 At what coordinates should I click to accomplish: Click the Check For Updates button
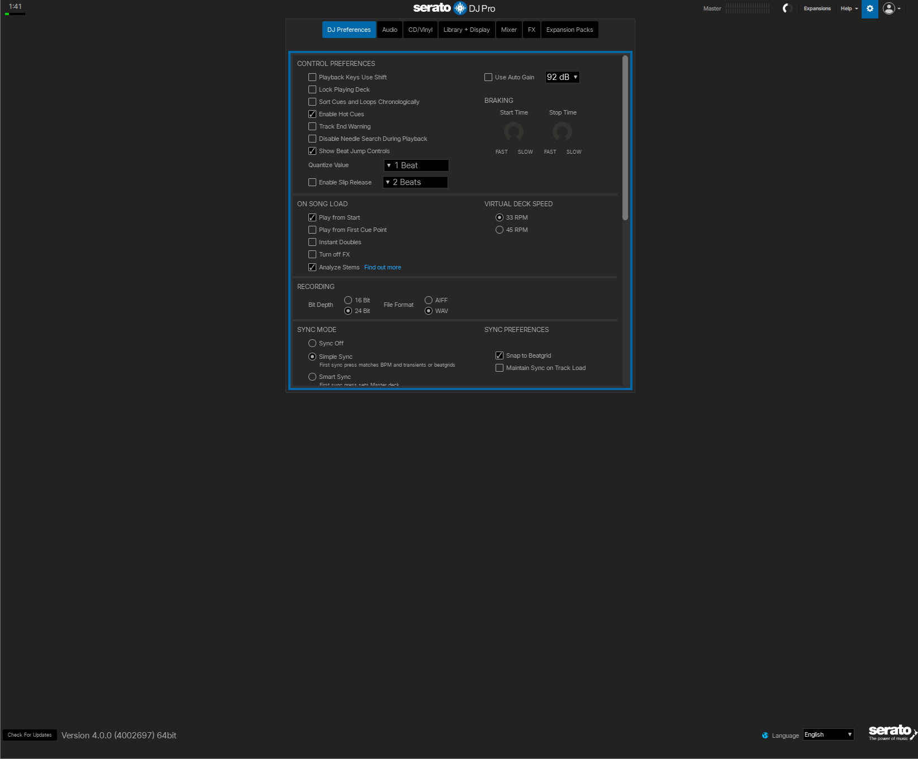(30, 735)
